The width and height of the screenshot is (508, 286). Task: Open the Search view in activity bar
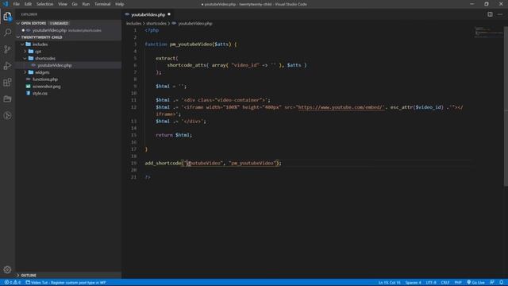click(x=7, y=33)
